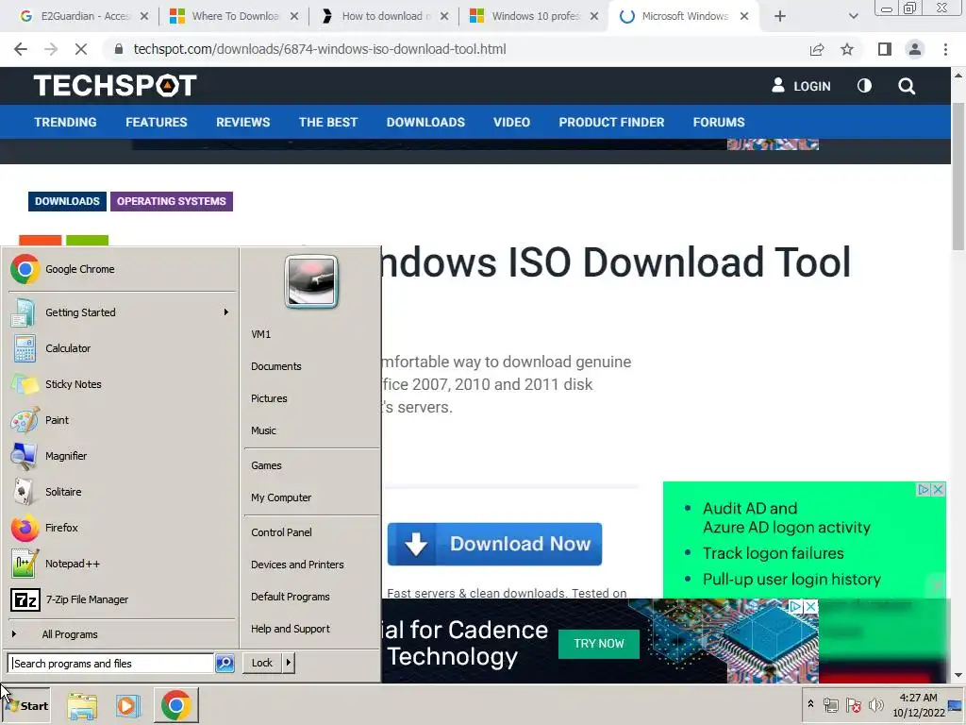The width and height of the screenshot is (966, 725).
Task: Open the FEATURES nav item
Action: (157, 122)
